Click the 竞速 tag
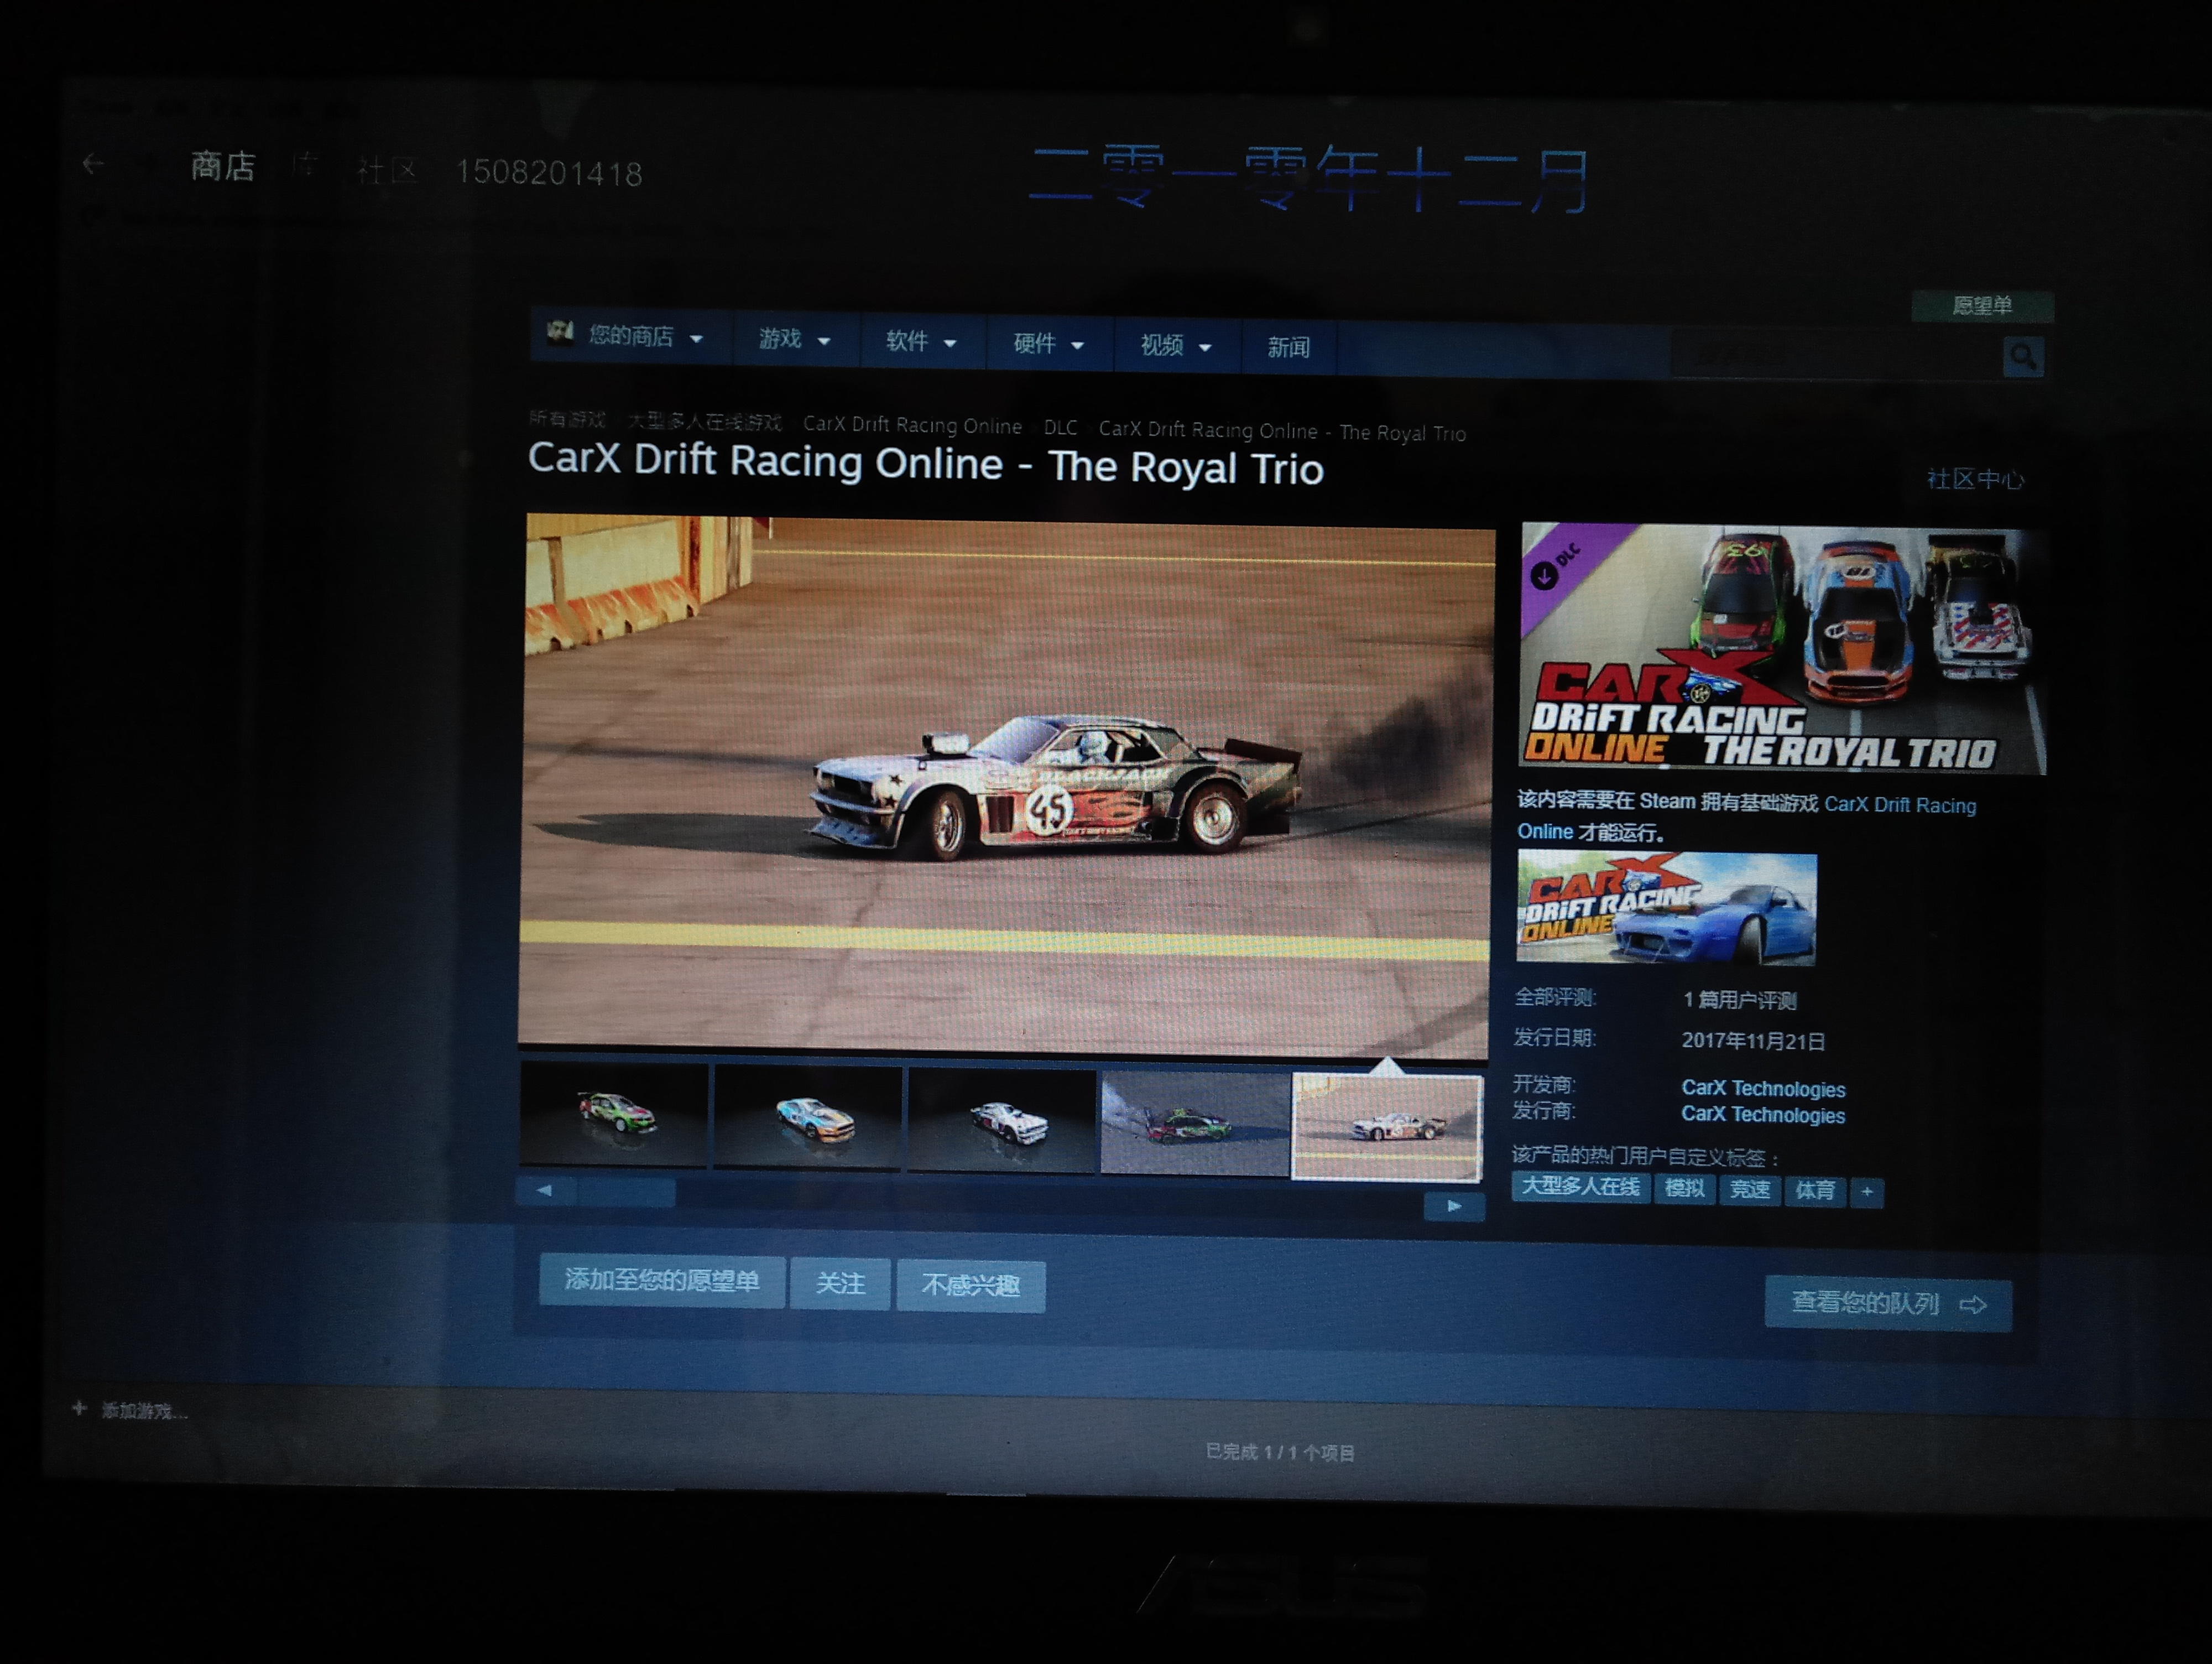Image resolution: width=2212 pixels, height=1664 pixels. (1750, 1190)
